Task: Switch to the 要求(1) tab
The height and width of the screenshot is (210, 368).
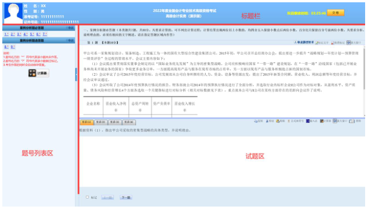Action: [86, 122]
